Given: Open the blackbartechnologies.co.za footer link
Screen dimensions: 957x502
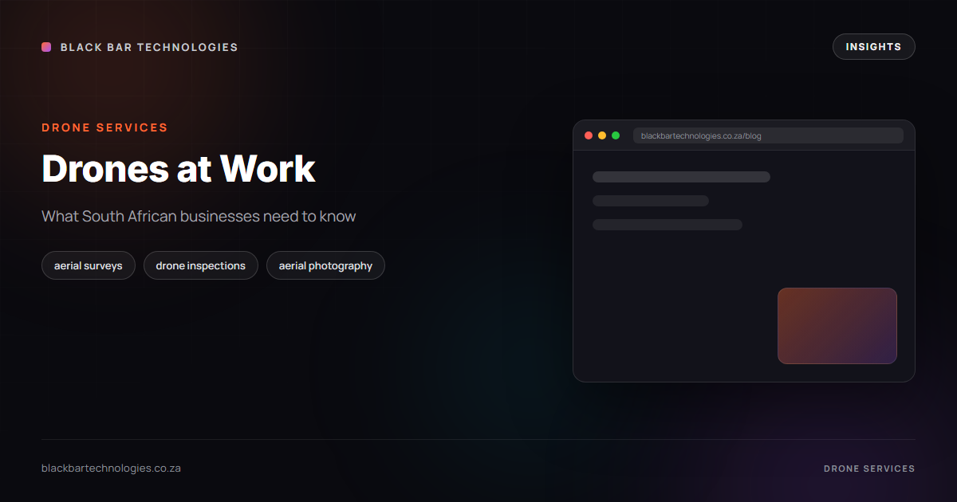Looking at the screenshot, I should (111, 469).
